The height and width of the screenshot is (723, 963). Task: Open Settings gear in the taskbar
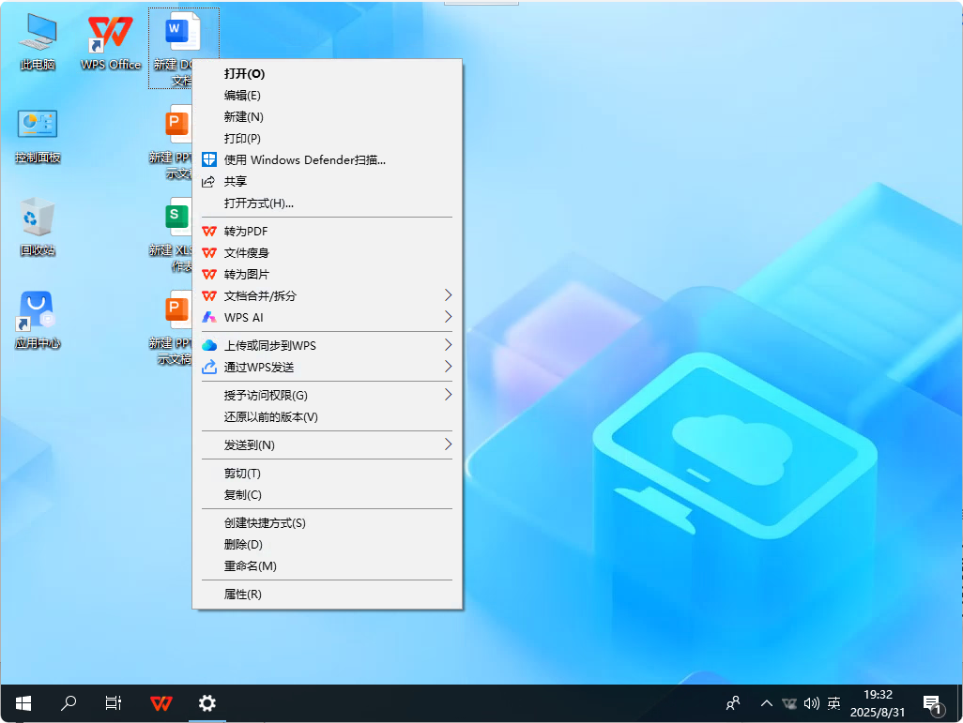pyautogui.click(x=207, y=703)
